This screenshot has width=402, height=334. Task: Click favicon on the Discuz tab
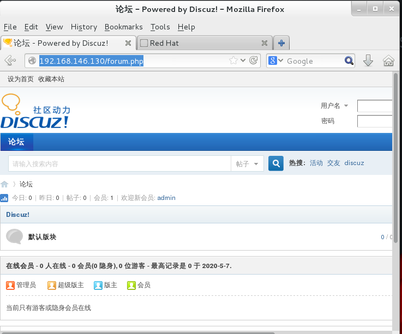[8, 42]
